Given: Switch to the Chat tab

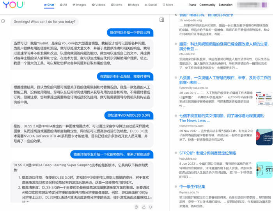Looking at the screenshot, I should point(49,5).
